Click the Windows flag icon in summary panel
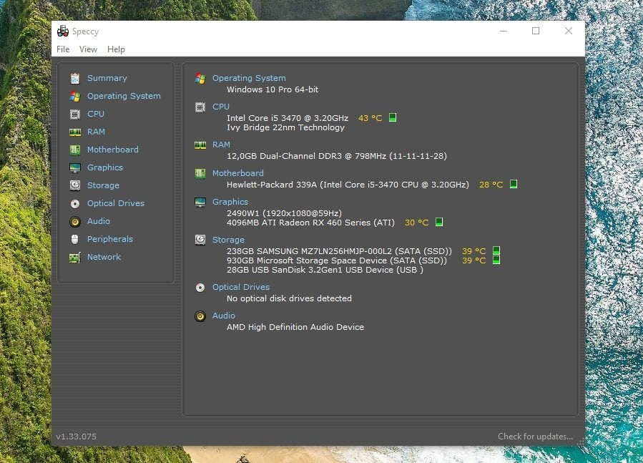The width and height of the screenshot is (643, 463). [200, 79]
